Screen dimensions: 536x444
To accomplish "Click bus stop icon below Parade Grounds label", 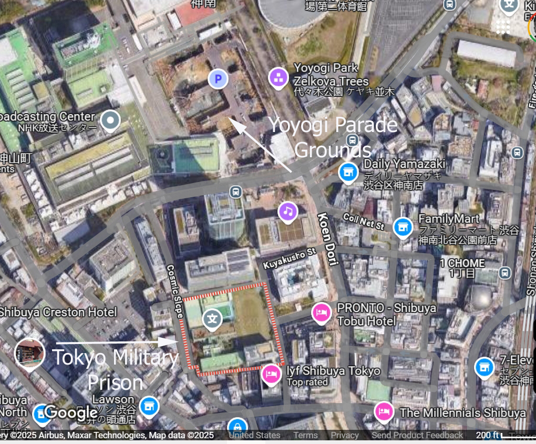I will [352, 140].
